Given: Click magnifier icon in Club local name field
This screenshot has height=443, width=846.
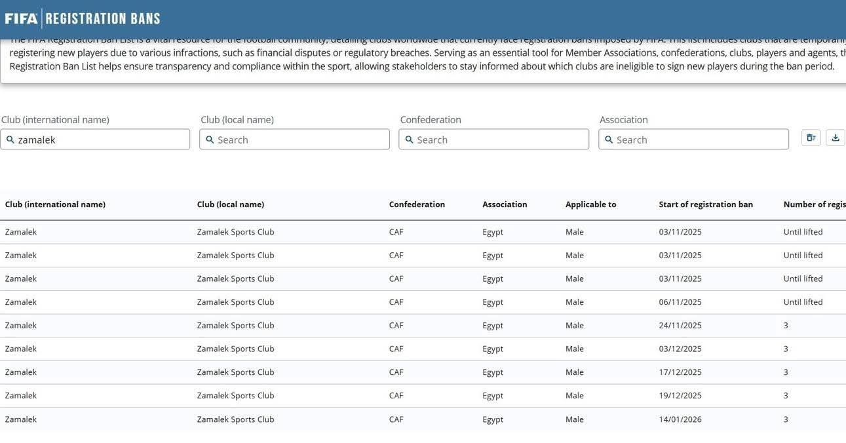Looking at the screenshot, I should 210,140.
